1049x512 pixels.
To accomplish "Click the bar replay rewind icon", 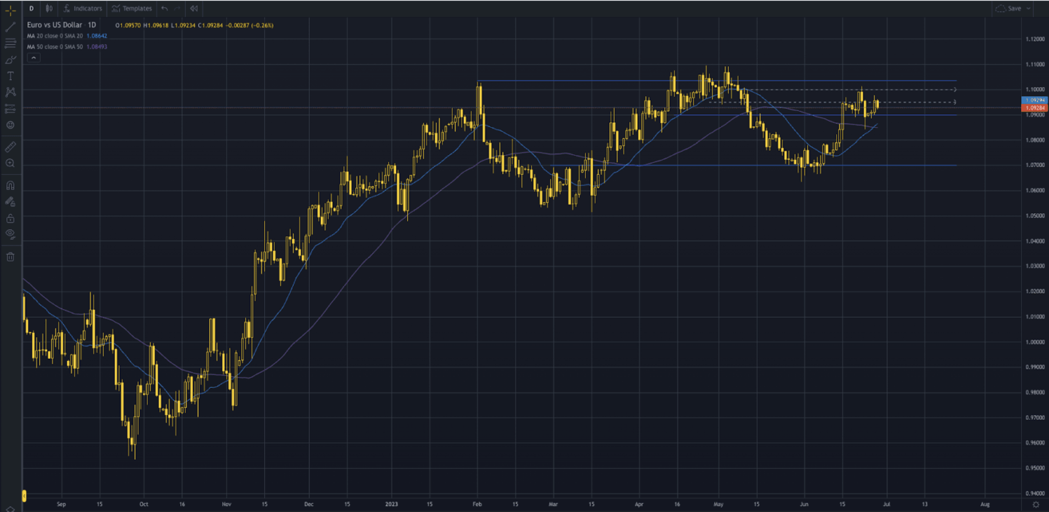I will [x=194, y=8].
